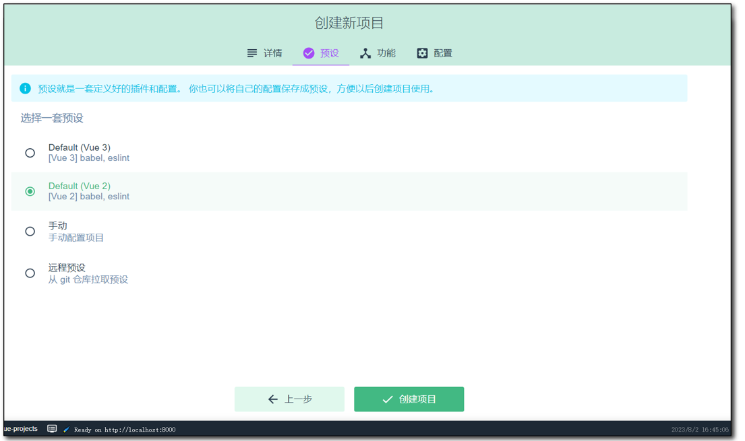Image resolution: width=745 pixels, height=441 pixels.
Task: Switch to the 详情 tab
Action: click(265, 53)
